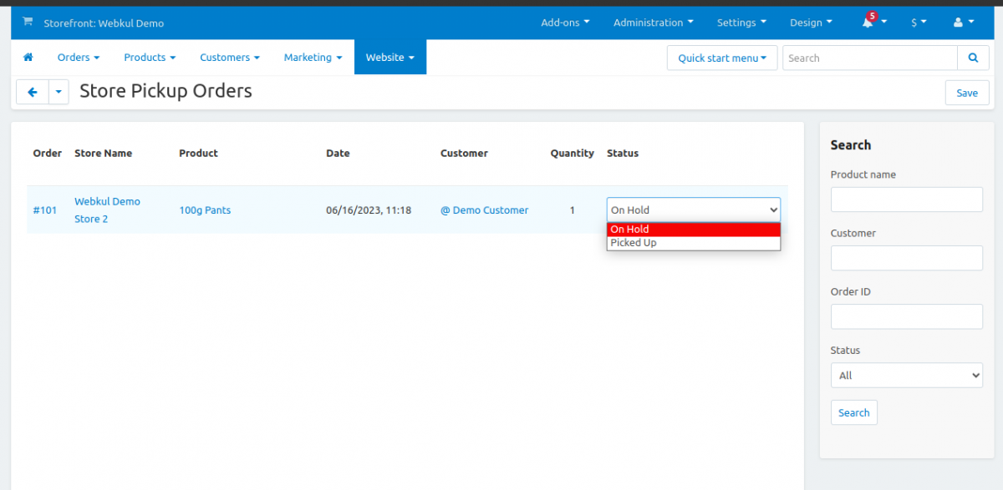
Task: Open the currency dollar sign menu
Action: point(919,23)
